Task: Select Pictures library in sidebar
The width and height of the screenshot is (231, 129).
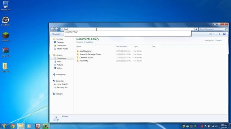Action: pyautogui.click(x=60, y=65)
